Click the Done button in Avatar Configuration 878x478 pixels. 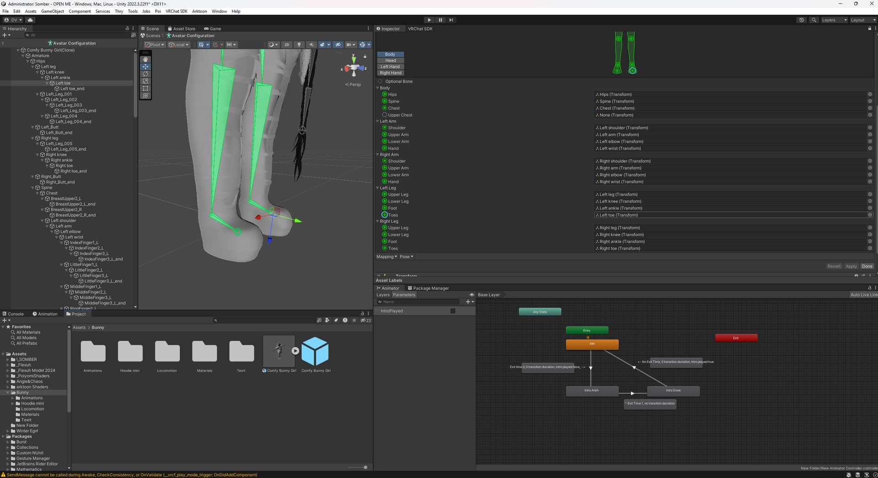click(x=867, y=266)
